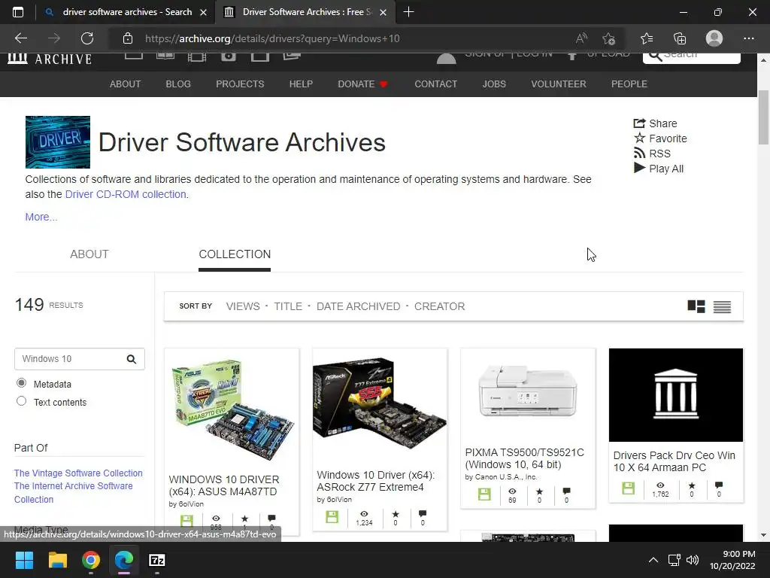Open Drivers Pack Drv Ceo Win 10 title
Viewport: 770px width, 578px height.
click(675, 461)
